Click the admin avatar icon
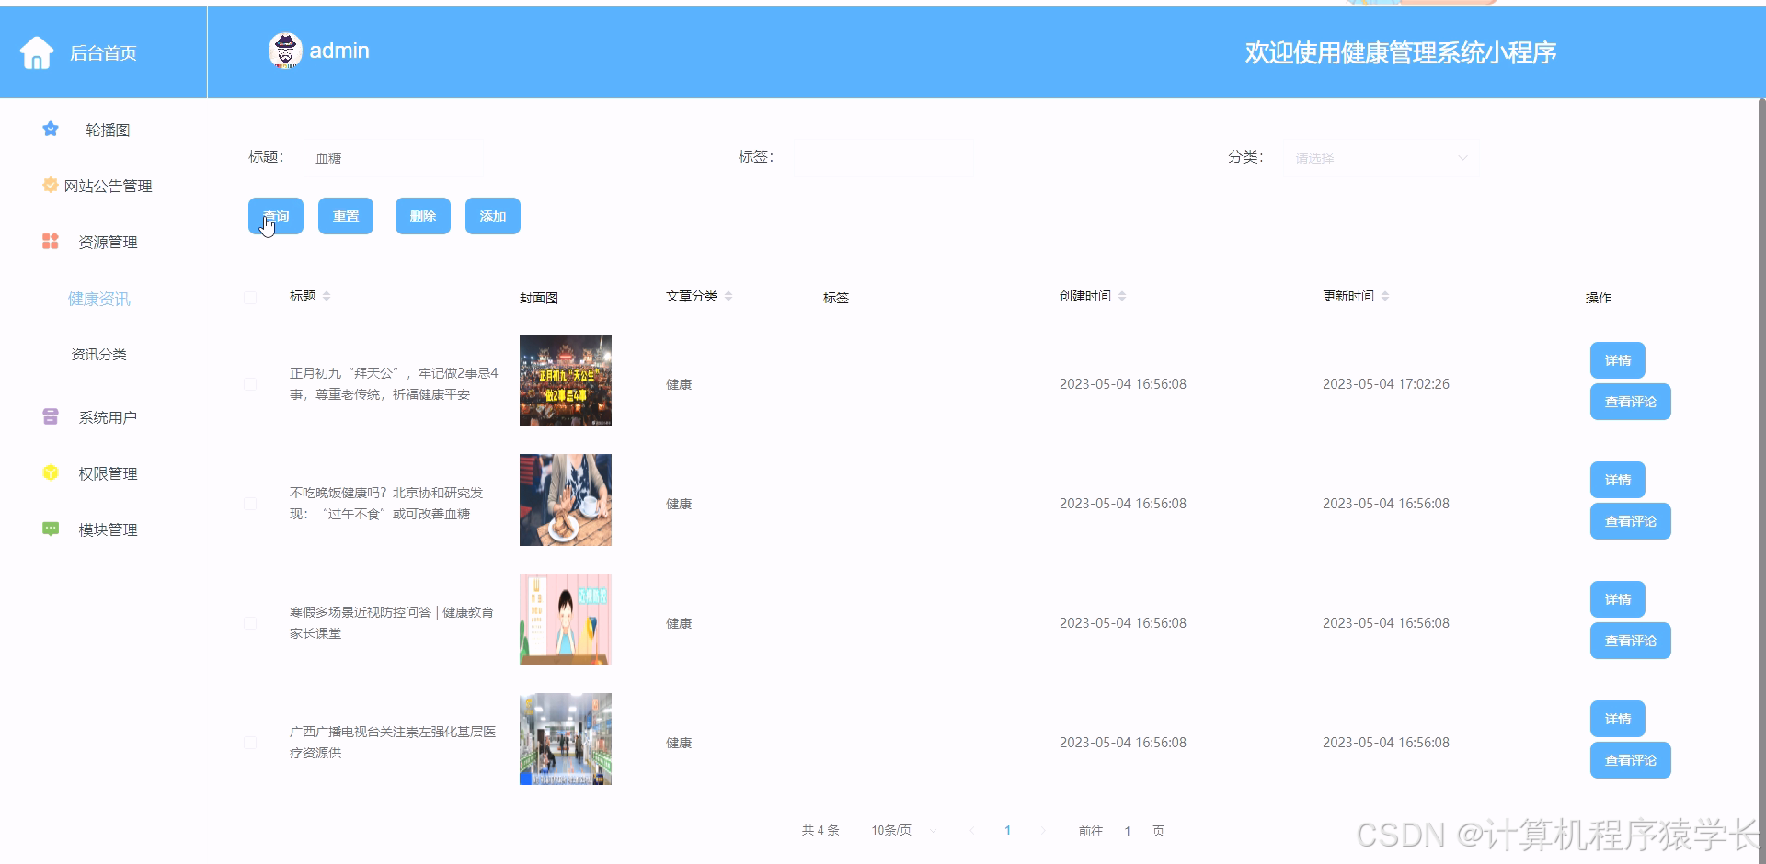The height and width of the screenshot is (864, 1766). pos(285,51)
